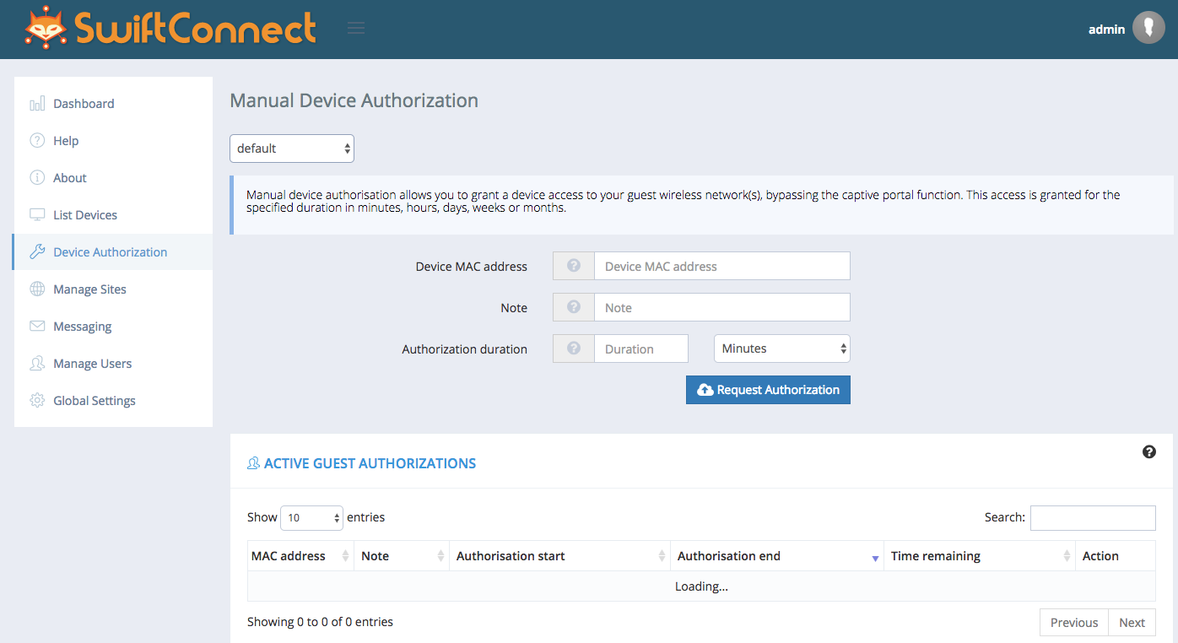The width and height of the screenshot is (1178, 643).
Task: Select the Device Authorization wrench icon
Action: (37, 251)
